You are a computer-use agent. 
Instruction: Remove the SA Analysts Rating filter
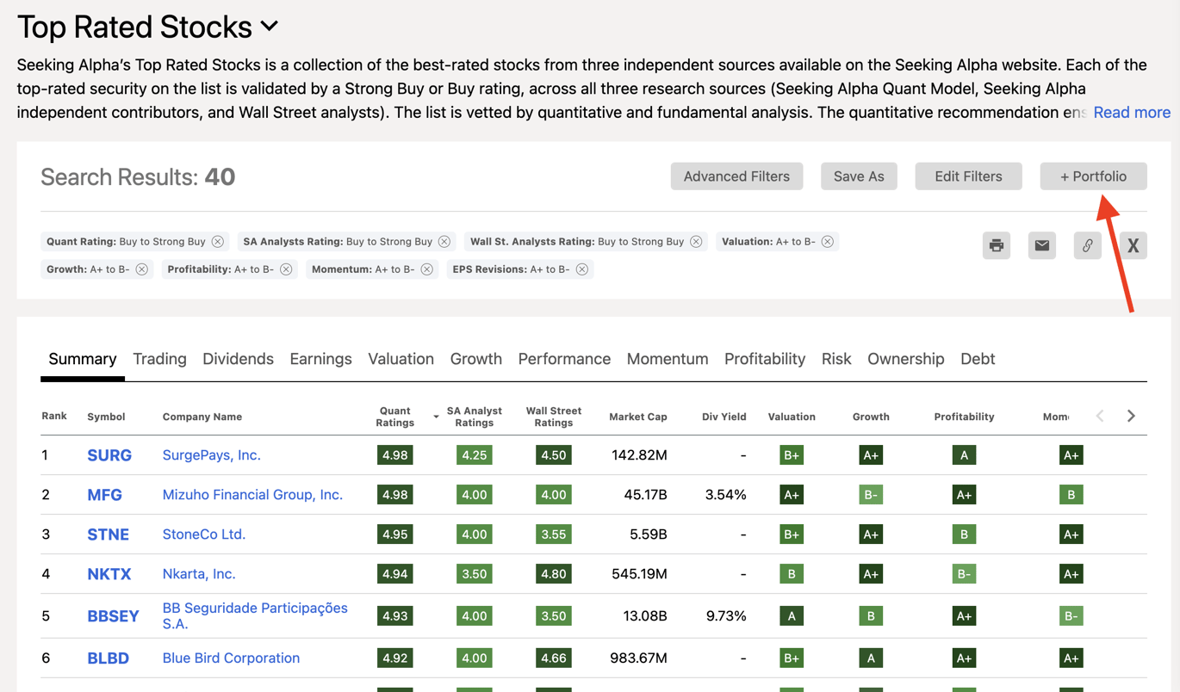444,241
